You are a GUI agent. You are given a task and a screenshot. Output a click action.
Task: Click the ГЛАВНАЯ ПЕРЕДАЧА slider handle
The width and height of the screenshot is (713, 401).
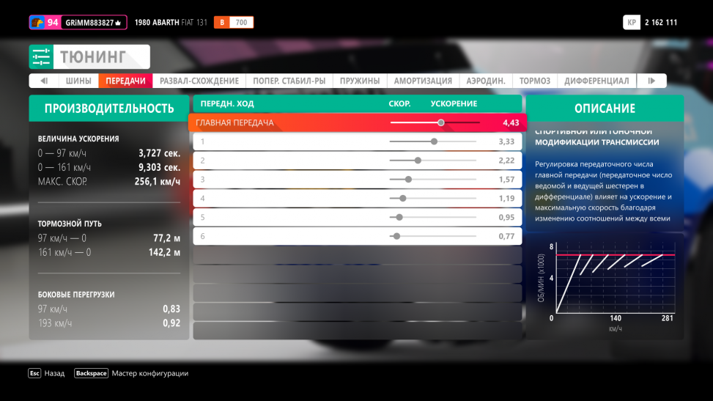coord(440,122)
